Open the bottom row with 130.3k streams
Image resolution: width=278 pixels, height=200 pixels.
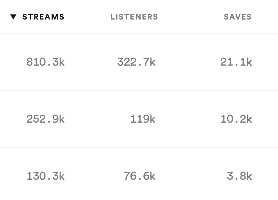139,174
